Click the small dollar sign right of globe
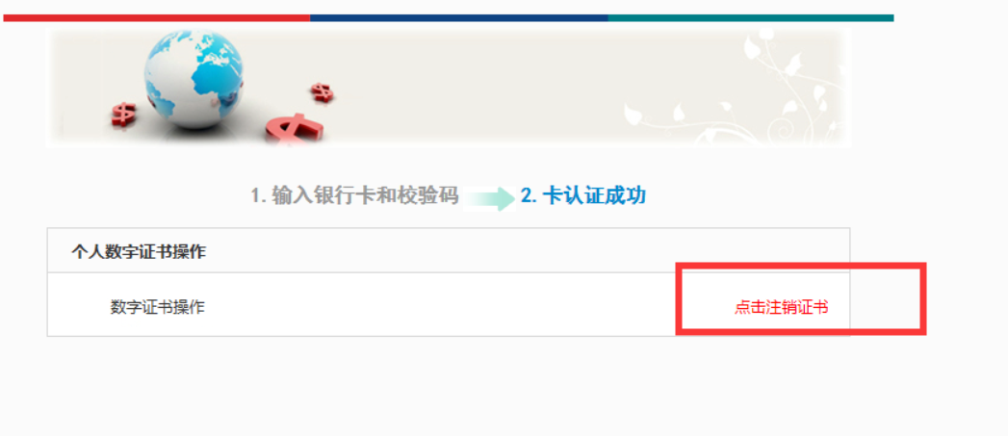 tap(323, 92)
